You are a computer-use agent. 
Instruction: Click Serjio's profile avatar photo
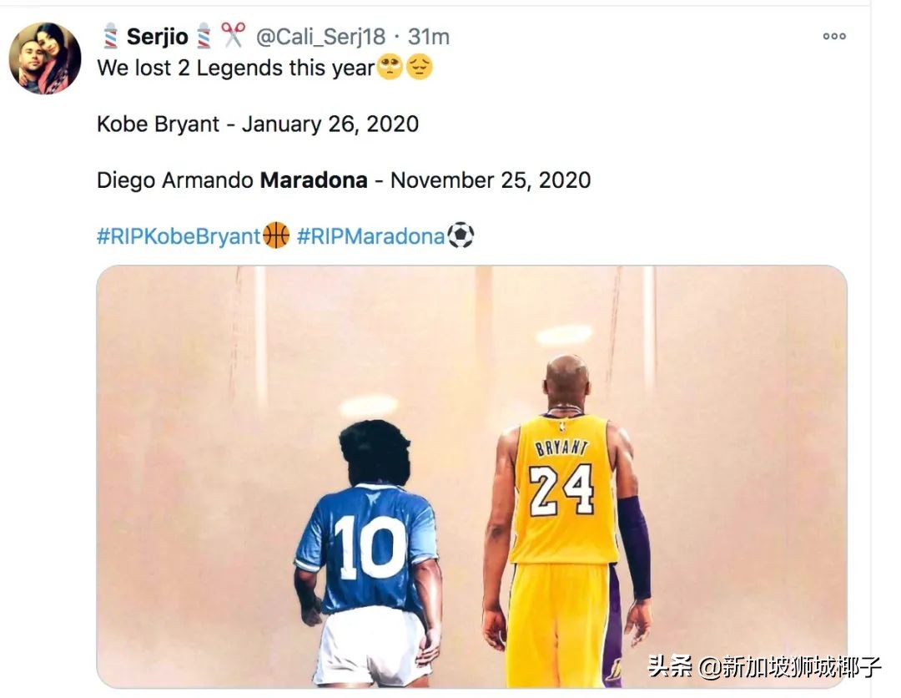click(x=45, y=58)
